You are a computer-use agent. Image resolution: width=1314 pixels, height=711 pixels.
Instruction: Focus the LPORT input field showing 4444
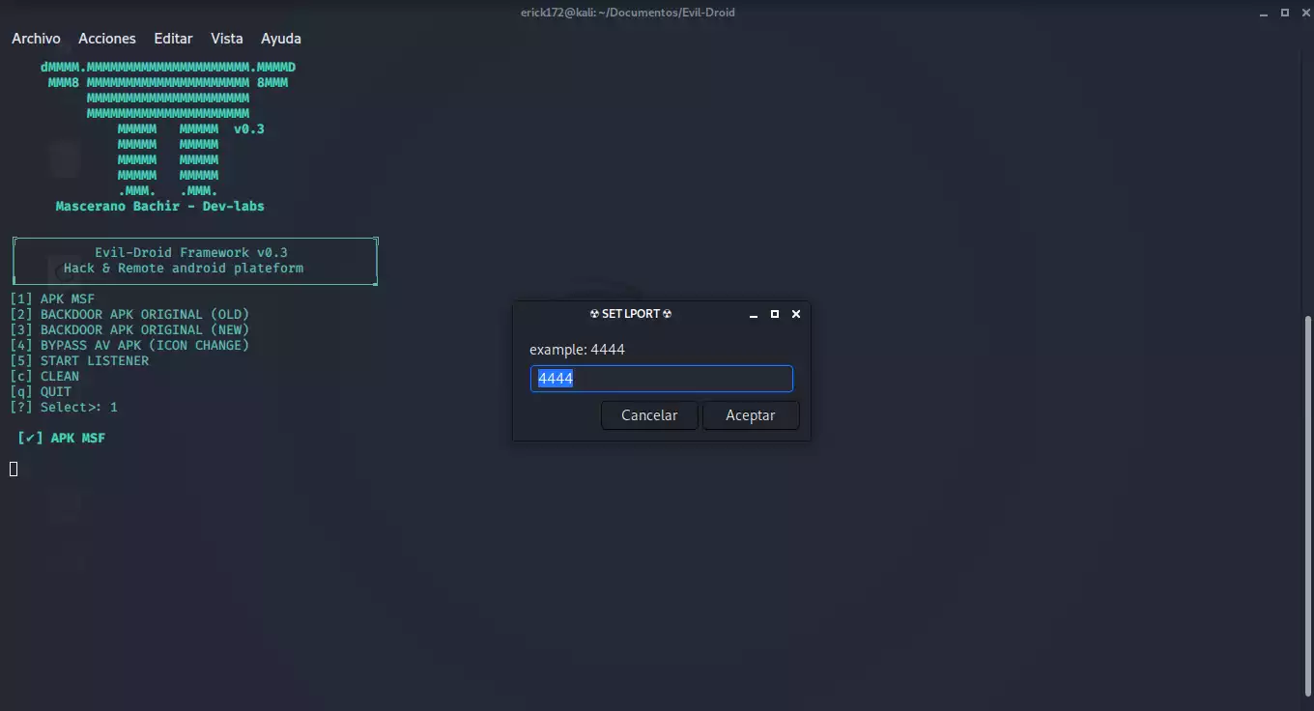click(662, 379)
